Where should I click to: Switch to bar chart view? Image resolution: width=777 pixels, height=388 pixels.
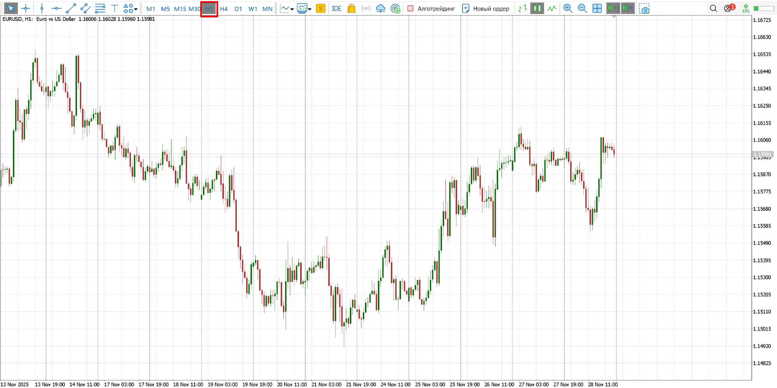523,8
